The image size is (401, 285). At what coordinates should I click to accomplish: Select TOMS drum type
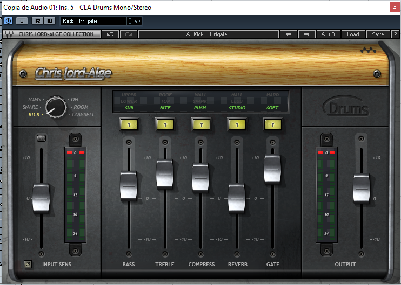click(x=34, y=100)
